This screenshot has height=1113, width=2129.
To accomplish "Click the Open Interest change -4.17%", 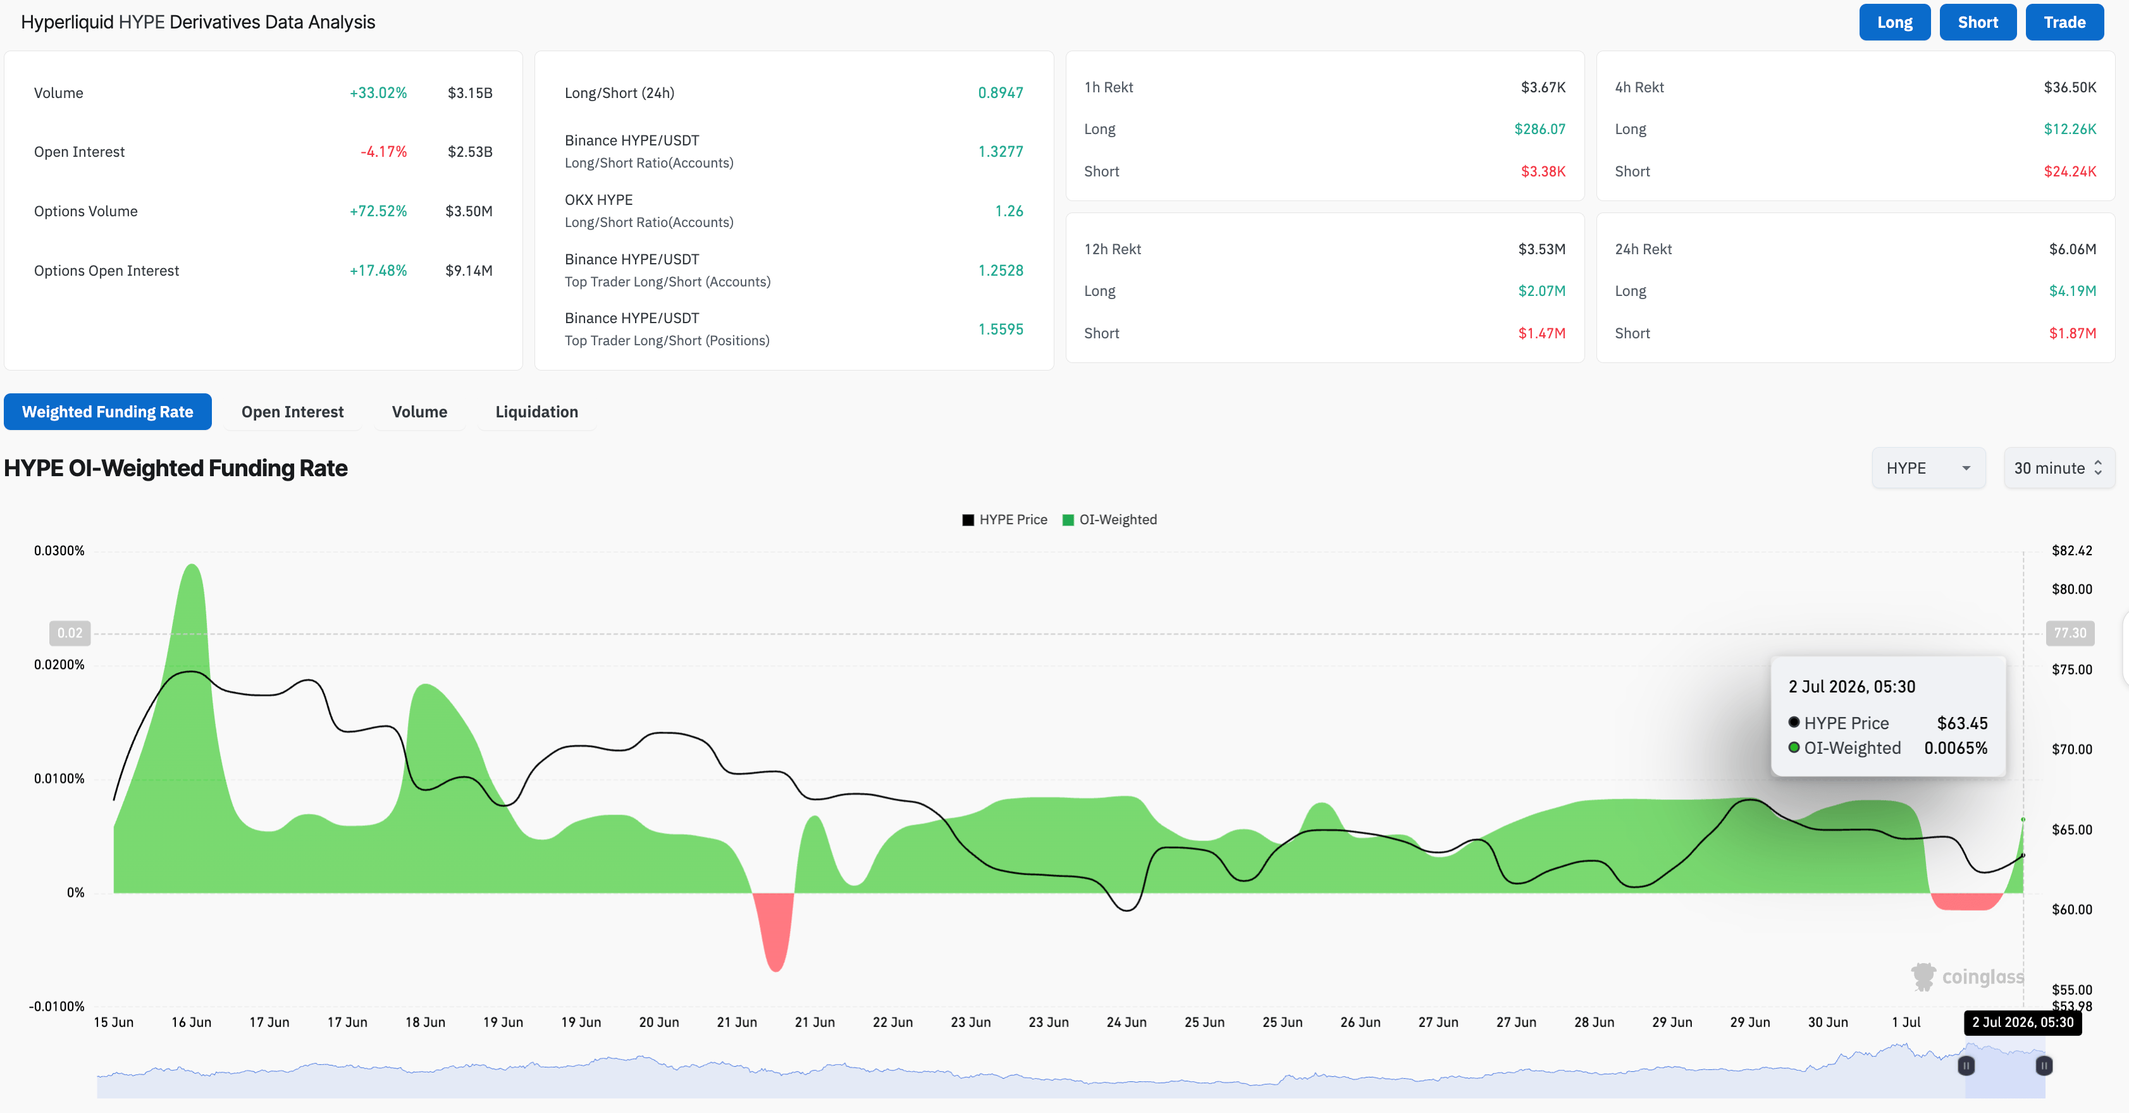I will tap(383, 151).
